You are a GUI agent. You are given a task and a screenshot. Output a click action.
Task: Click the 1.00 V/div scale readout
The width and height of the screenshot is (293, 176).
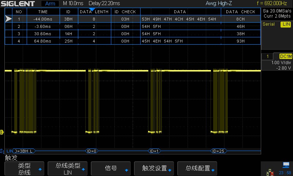pos(281,63)
